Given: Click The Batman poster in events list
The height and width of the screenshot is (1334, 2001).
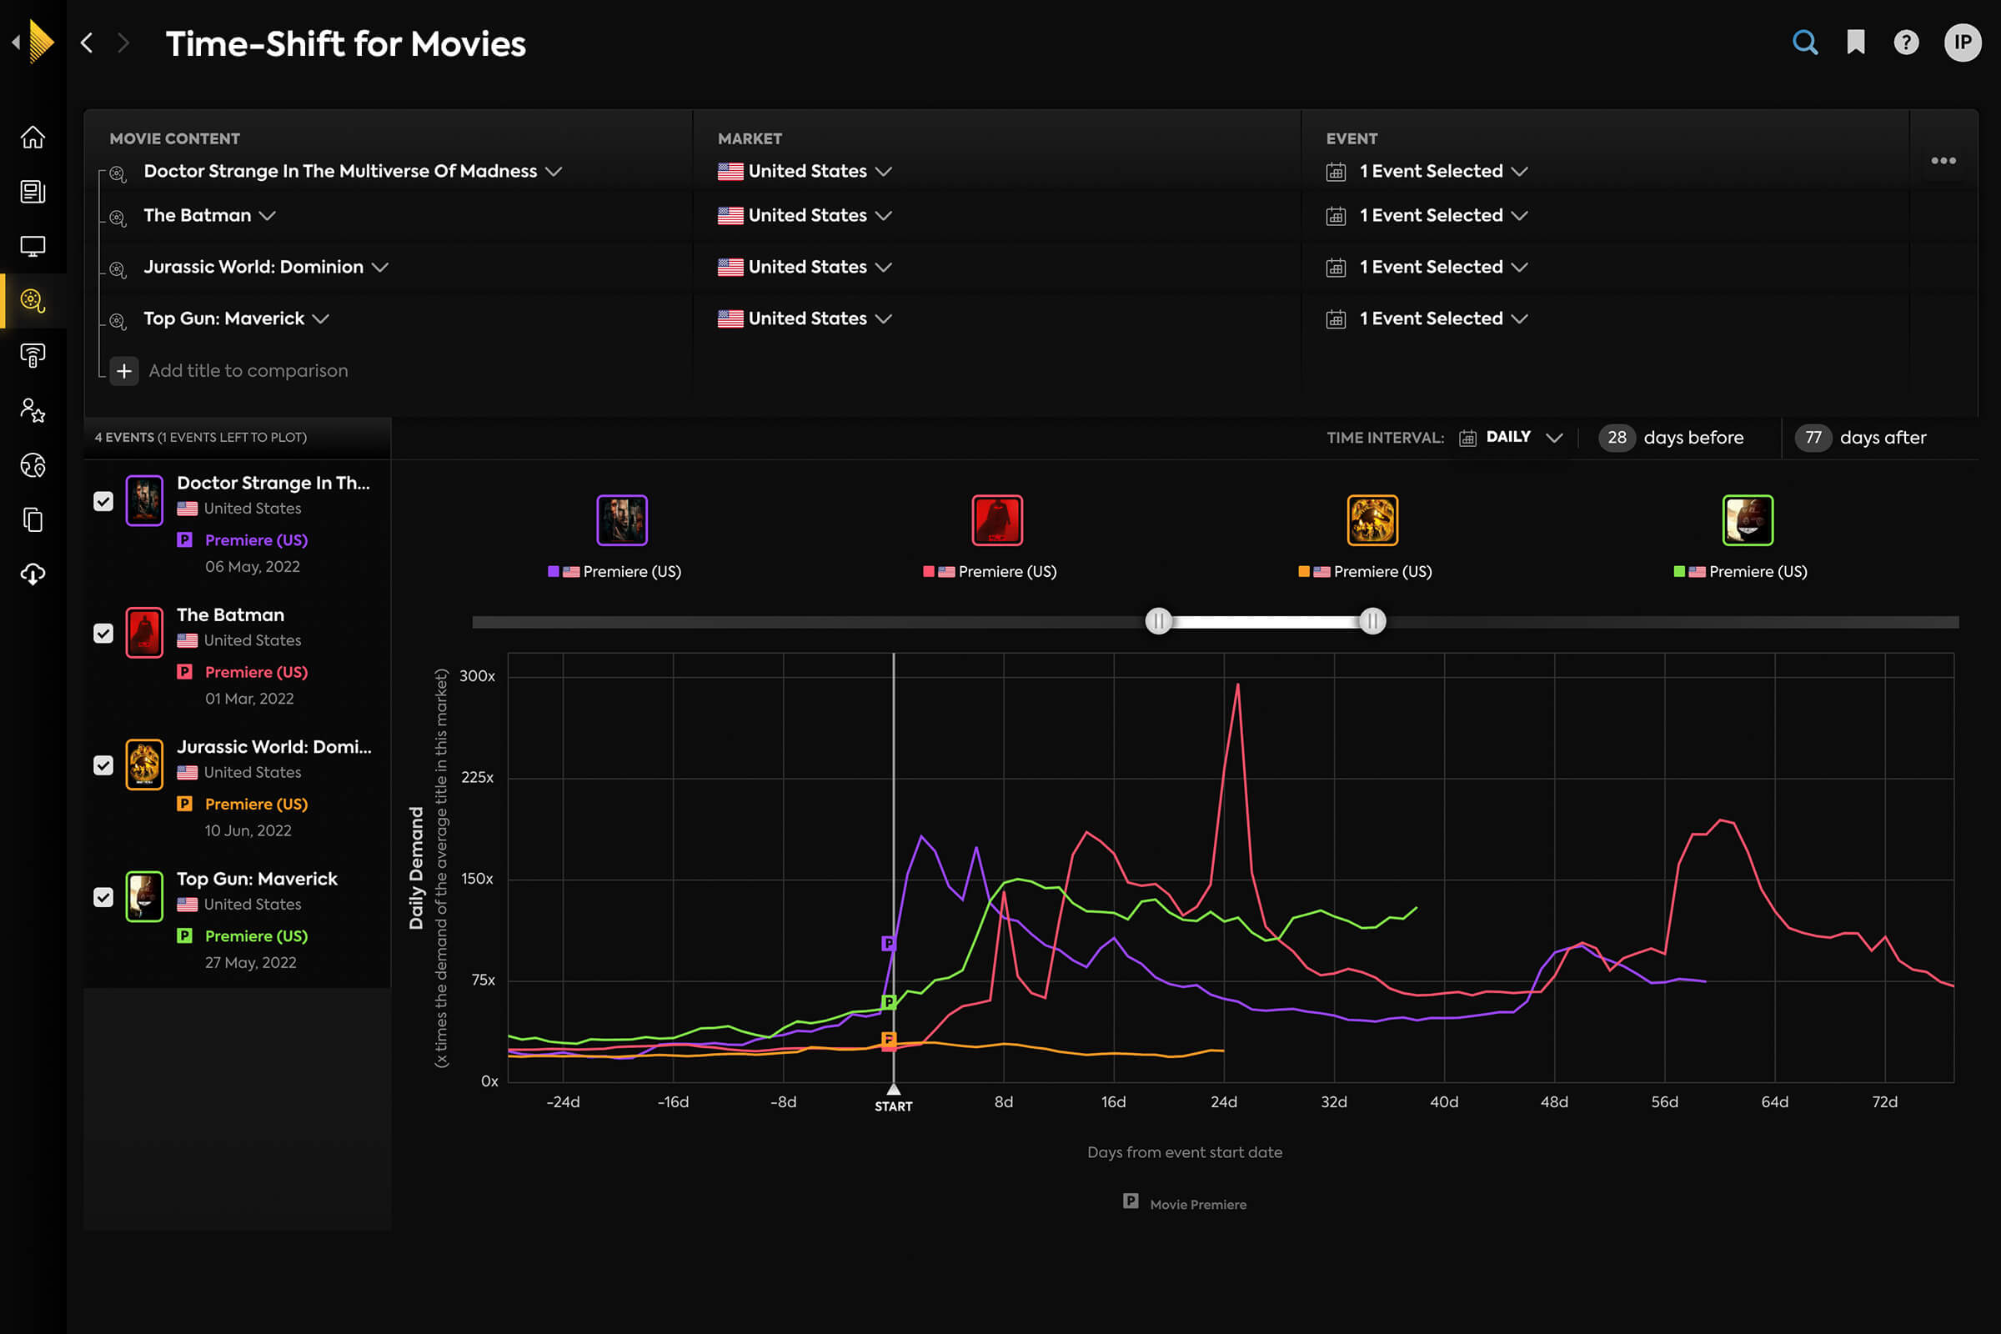Looking at the screenshot, I should click(x=143, y=632).
